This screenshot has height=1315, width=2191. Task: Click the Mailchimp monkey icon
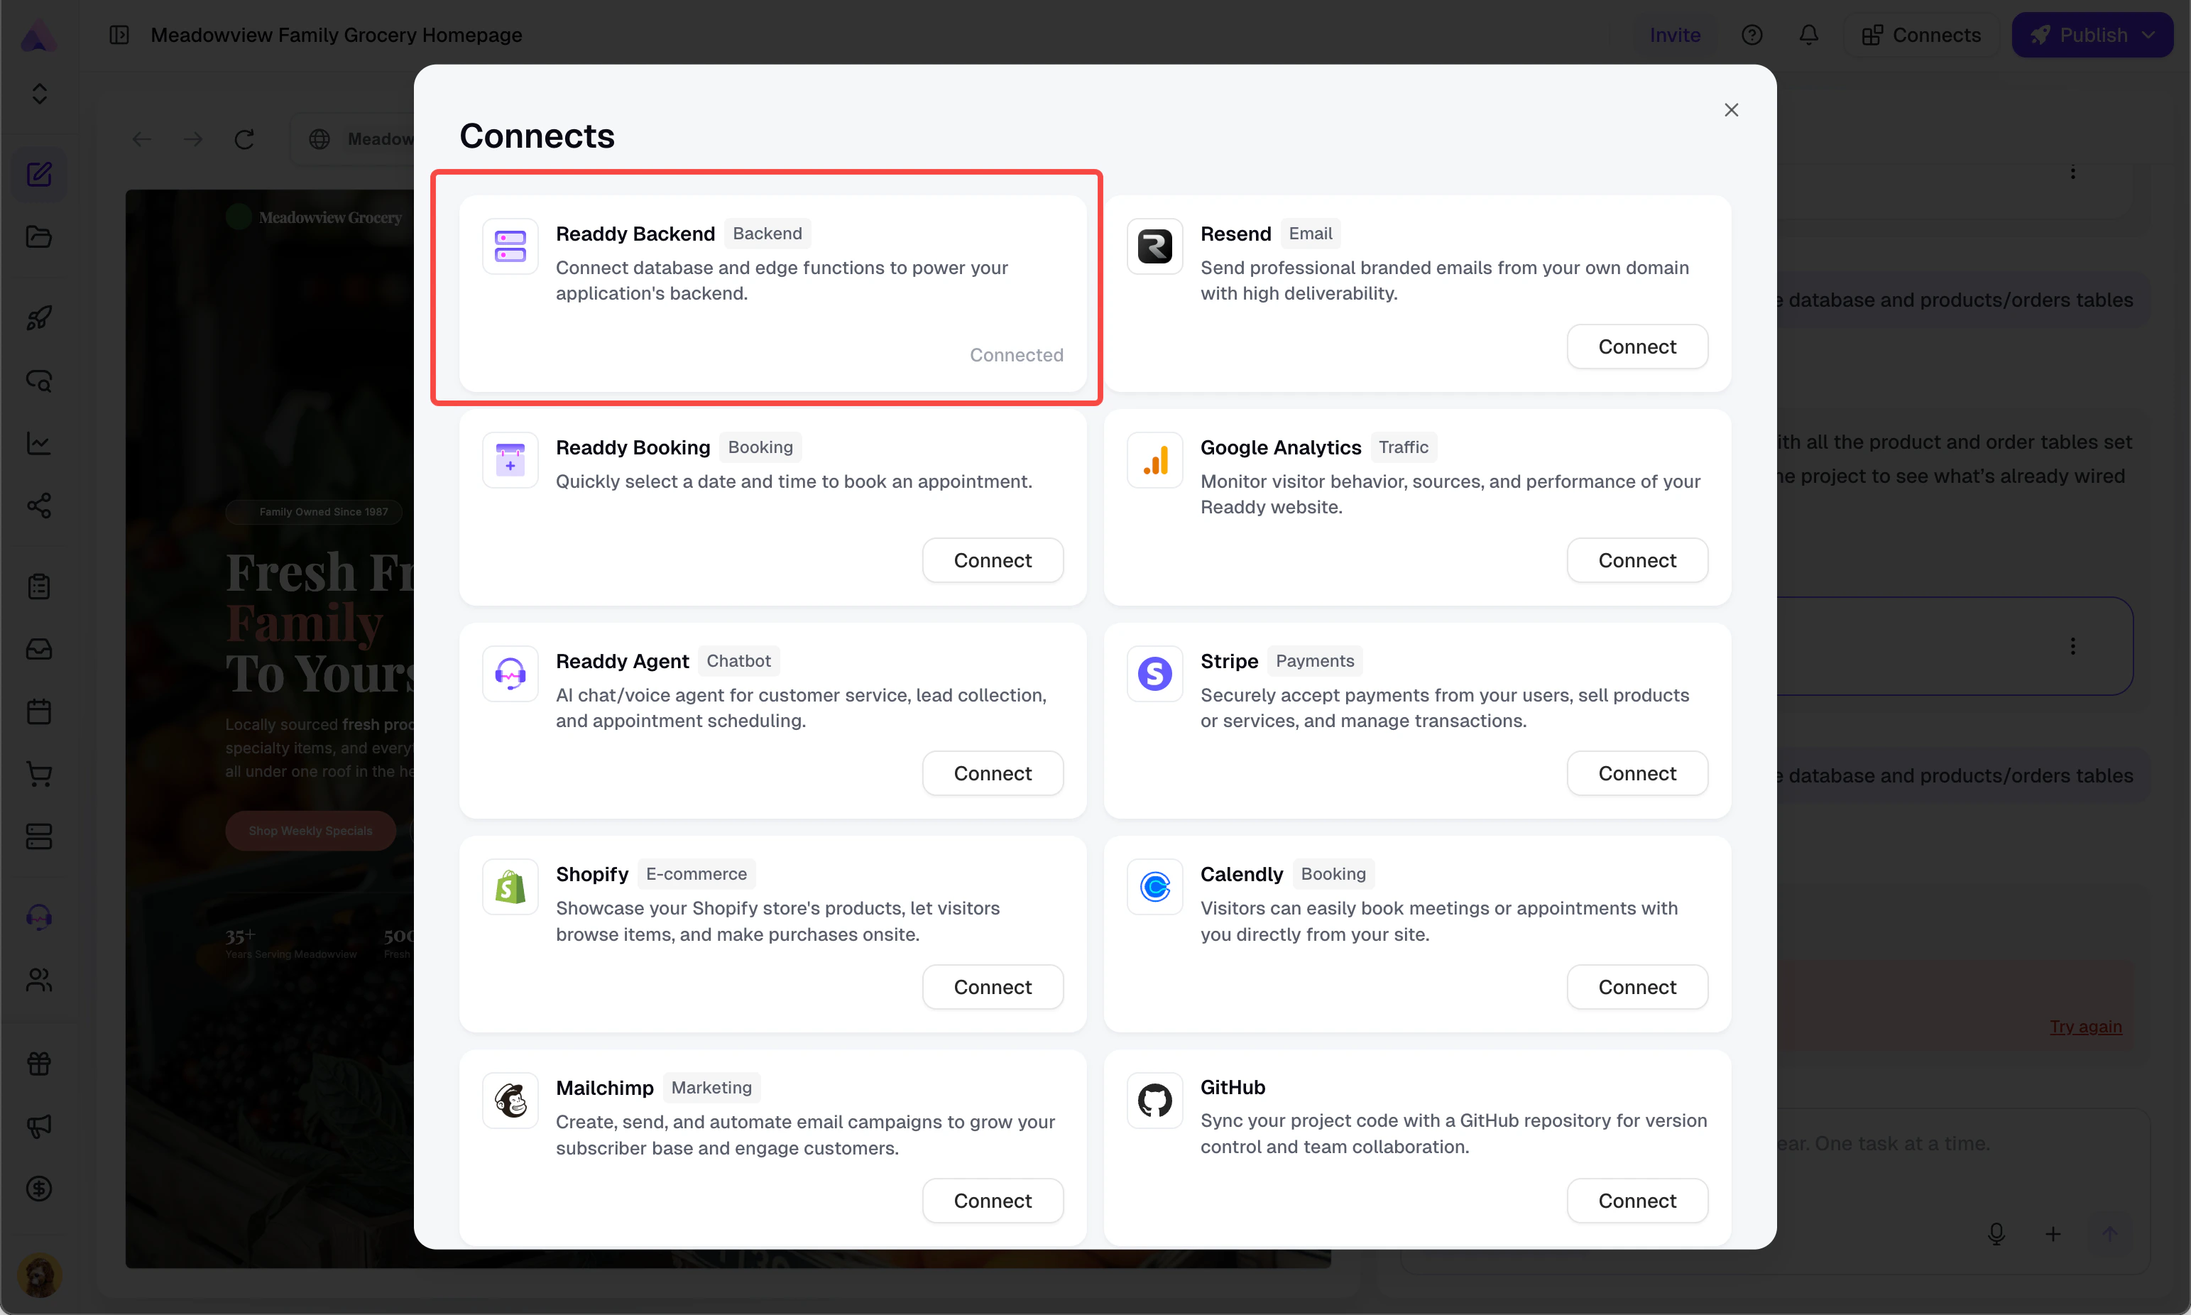[510, 1101]
